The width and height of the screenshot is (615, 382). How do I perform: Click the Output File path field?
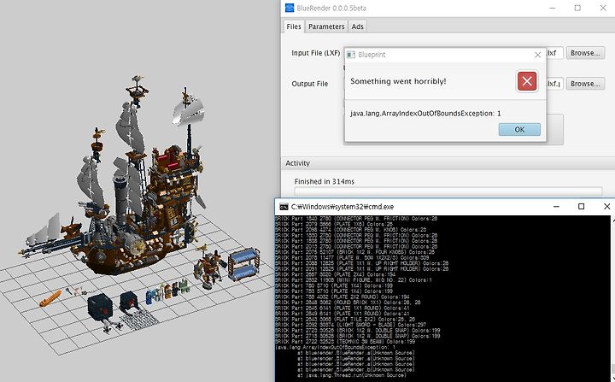[554, 84]
